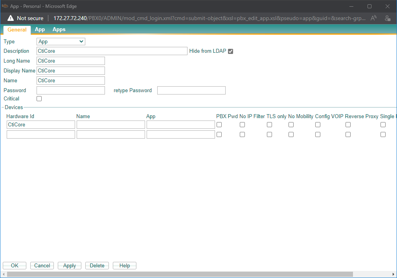
Task: Click the horizontal scrollbar right arrow
Action: pos(393,274)
